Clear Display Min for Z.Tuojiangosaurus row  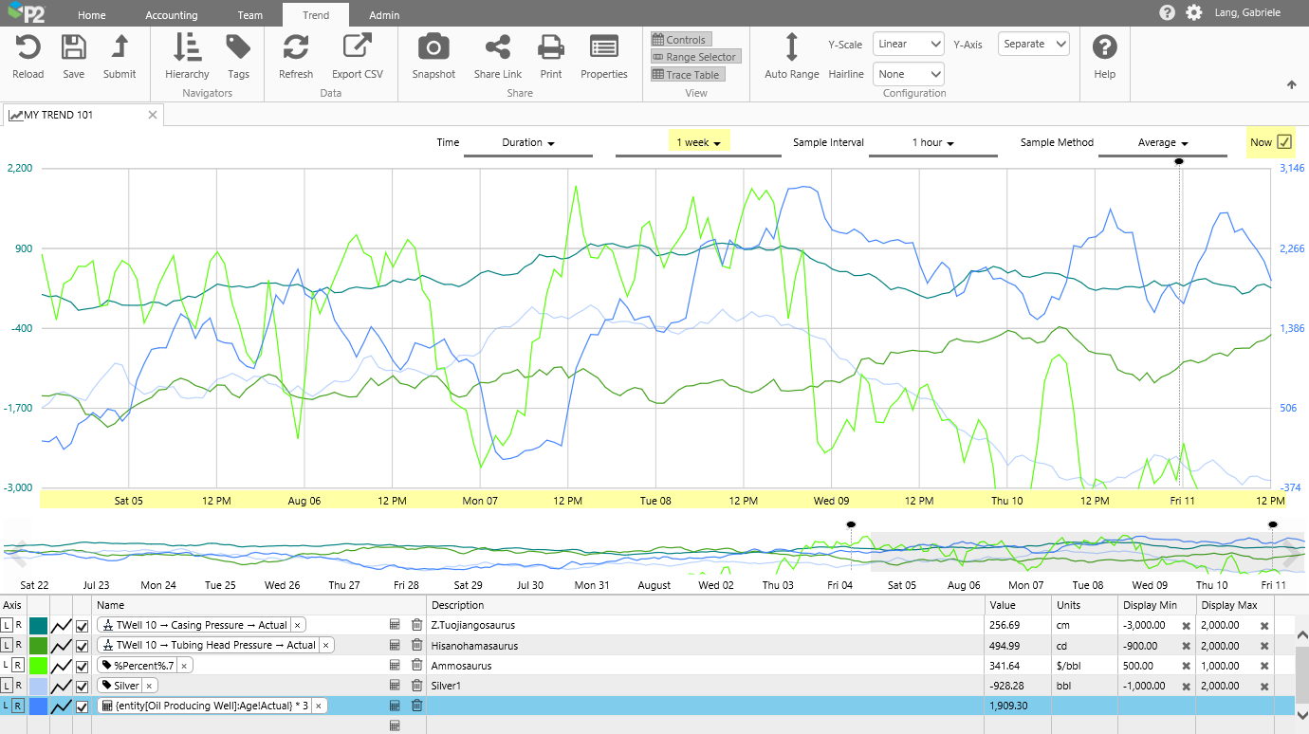click(x=1186, y=626)
